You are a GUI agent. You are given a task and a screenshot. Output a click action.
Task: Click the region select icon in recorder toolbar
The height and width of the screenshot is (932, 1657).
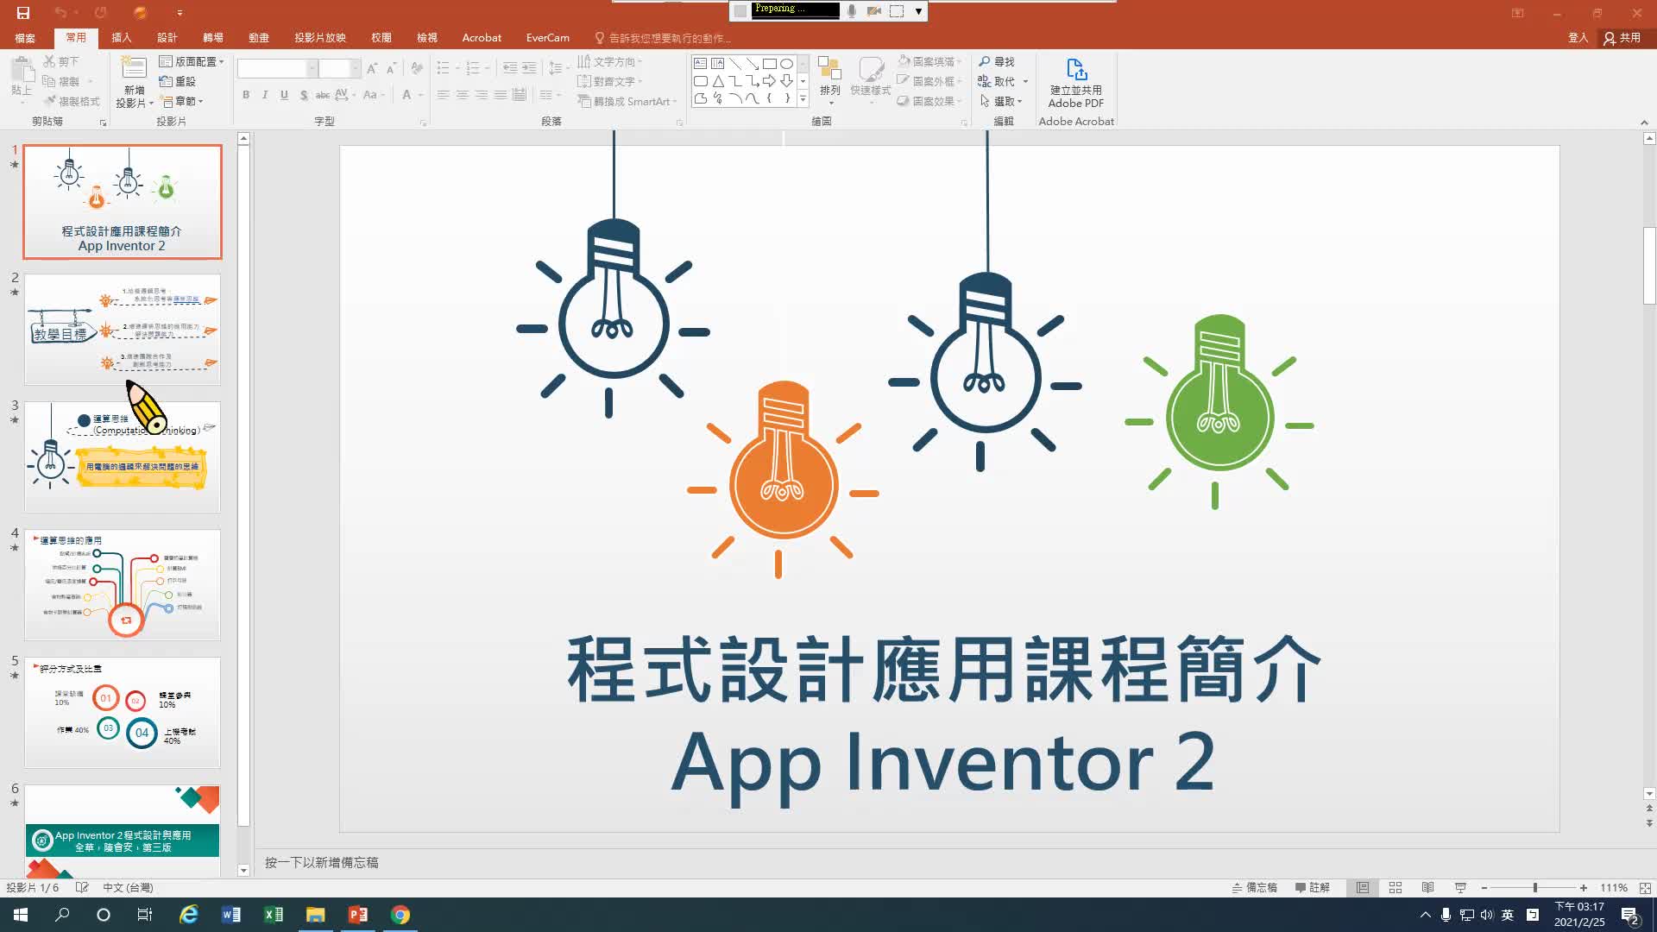click(897, 10)
